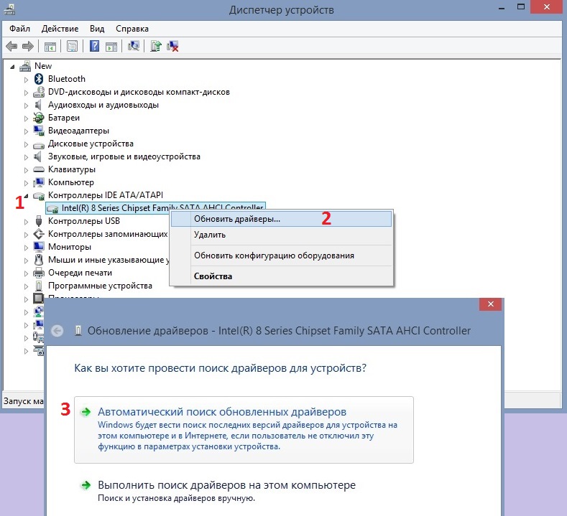
Task: Choose Обновить конфигурацию оборудования in context menu
Action: tap(281, 255)
